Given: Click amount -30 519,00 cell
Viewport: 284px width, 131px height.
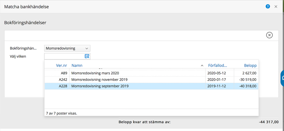Looking at the screenshot, I should tap(246, 80).
